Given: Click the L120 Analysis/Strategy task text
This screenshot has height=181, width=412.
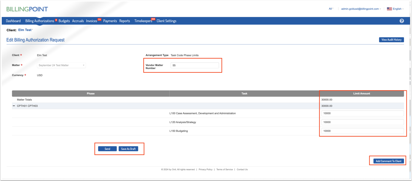Looking at the screenshot, I should (x=183, y=122).
